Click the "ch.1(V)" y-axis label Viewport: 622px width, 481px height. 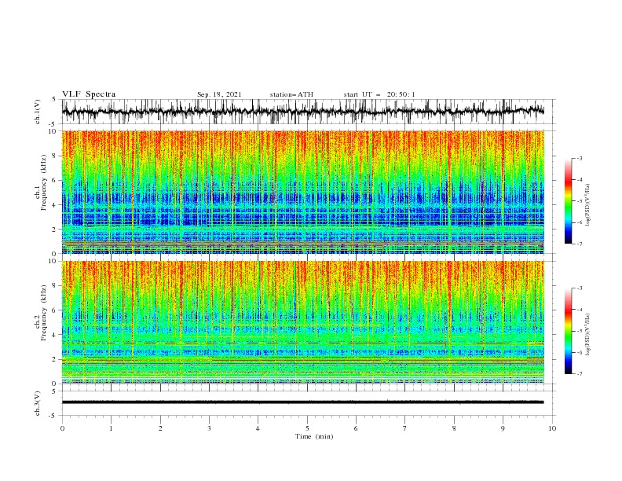click(x=38, y=112)
